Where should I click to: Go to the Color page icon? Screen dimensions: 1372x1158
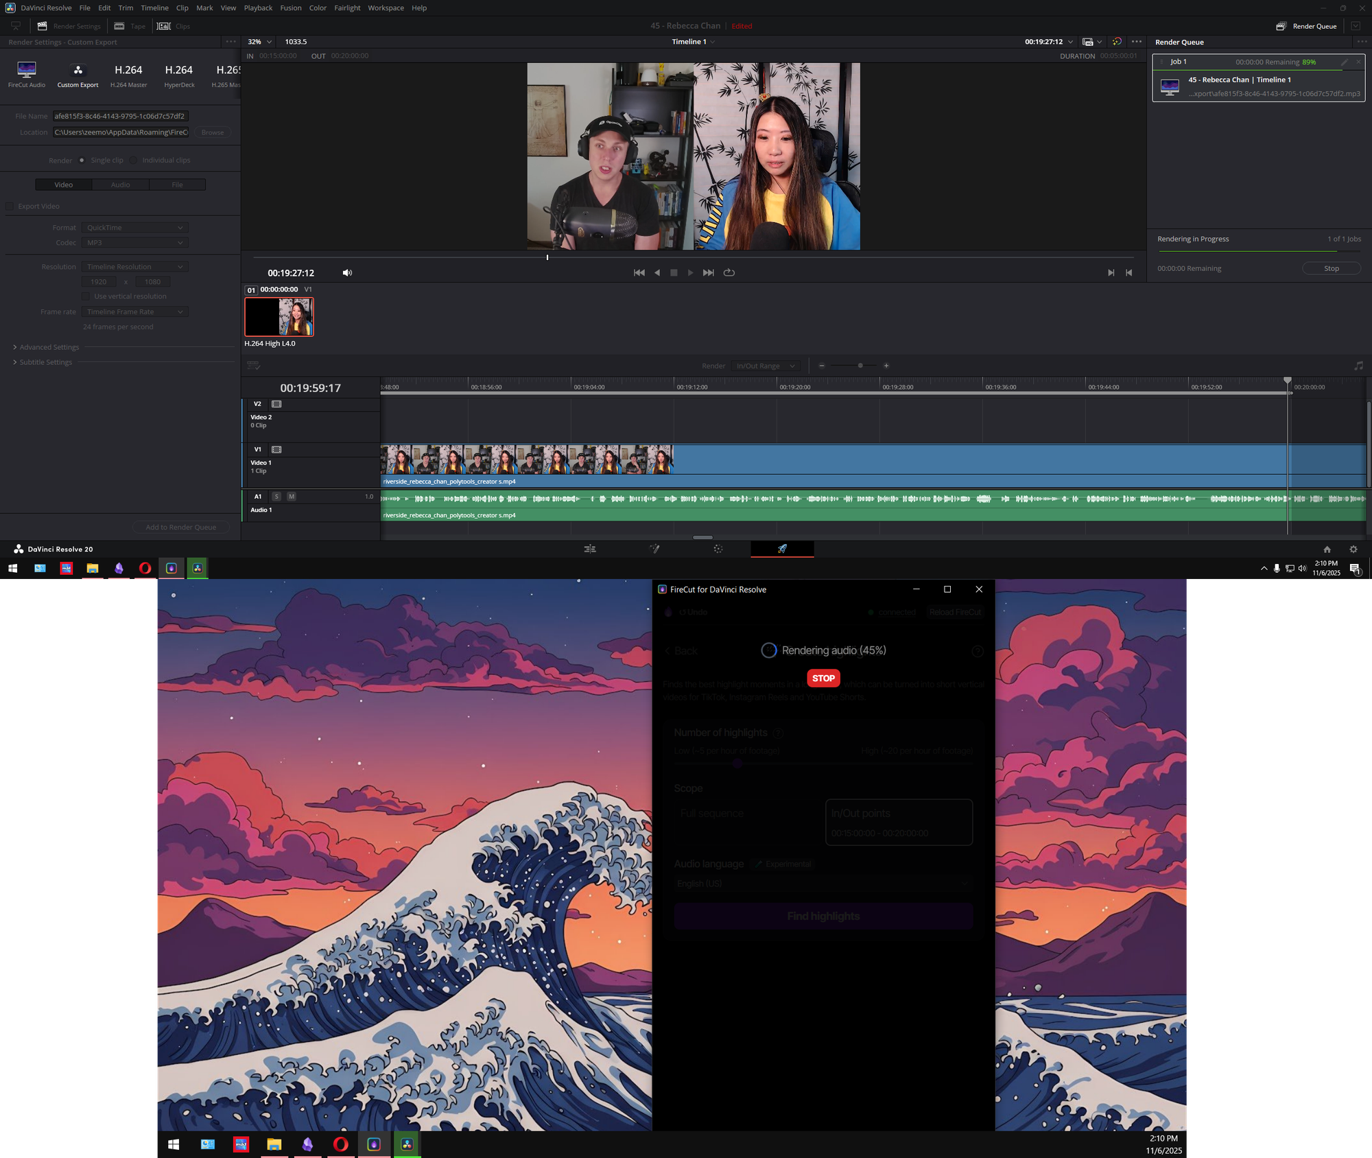tap(718, 549)
